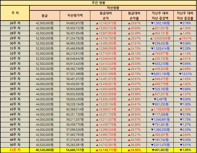
Task: Select the "자산현황" merged header cell
Action: point(113,8)
